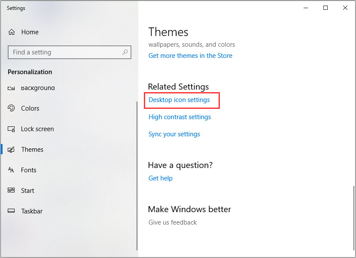Click the sidebar vertical scrollbar
This screenshot has width=356, height=258.
137,176
